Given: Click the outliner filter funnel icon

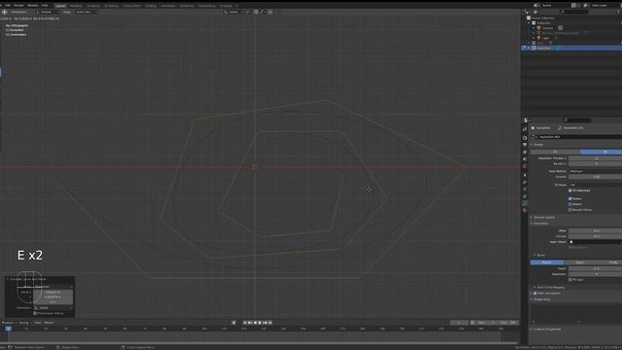Looking at the screenshot, I should click(x=619, y=12).
